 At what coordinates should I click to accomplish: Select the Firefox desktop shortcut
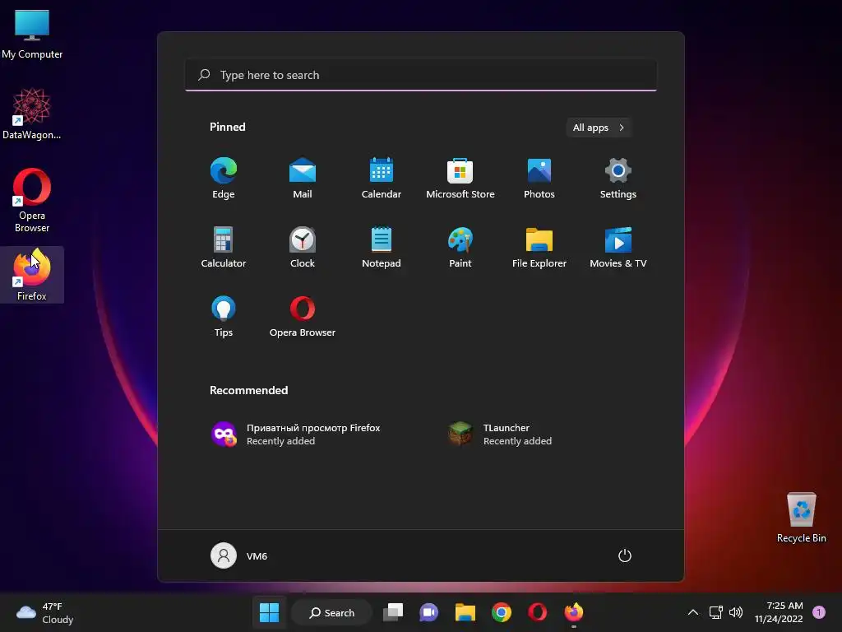pyautogui.click(x=32, y=275)
